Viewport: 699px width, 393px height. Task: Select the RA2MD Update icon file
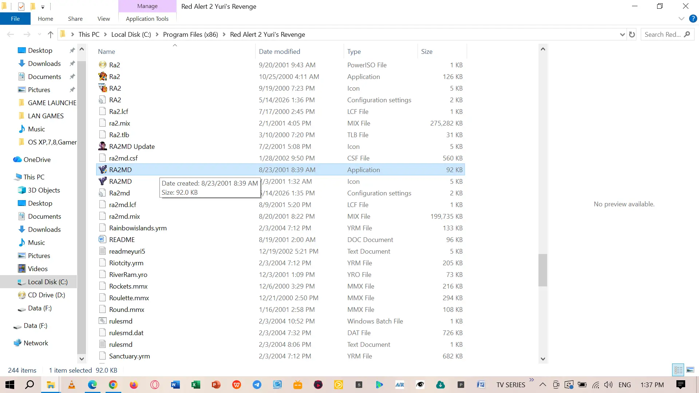103,146
